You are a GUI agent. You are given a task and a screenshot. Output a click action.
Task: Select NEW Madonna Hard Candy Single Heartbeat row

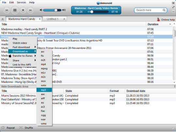click(86, 33)
